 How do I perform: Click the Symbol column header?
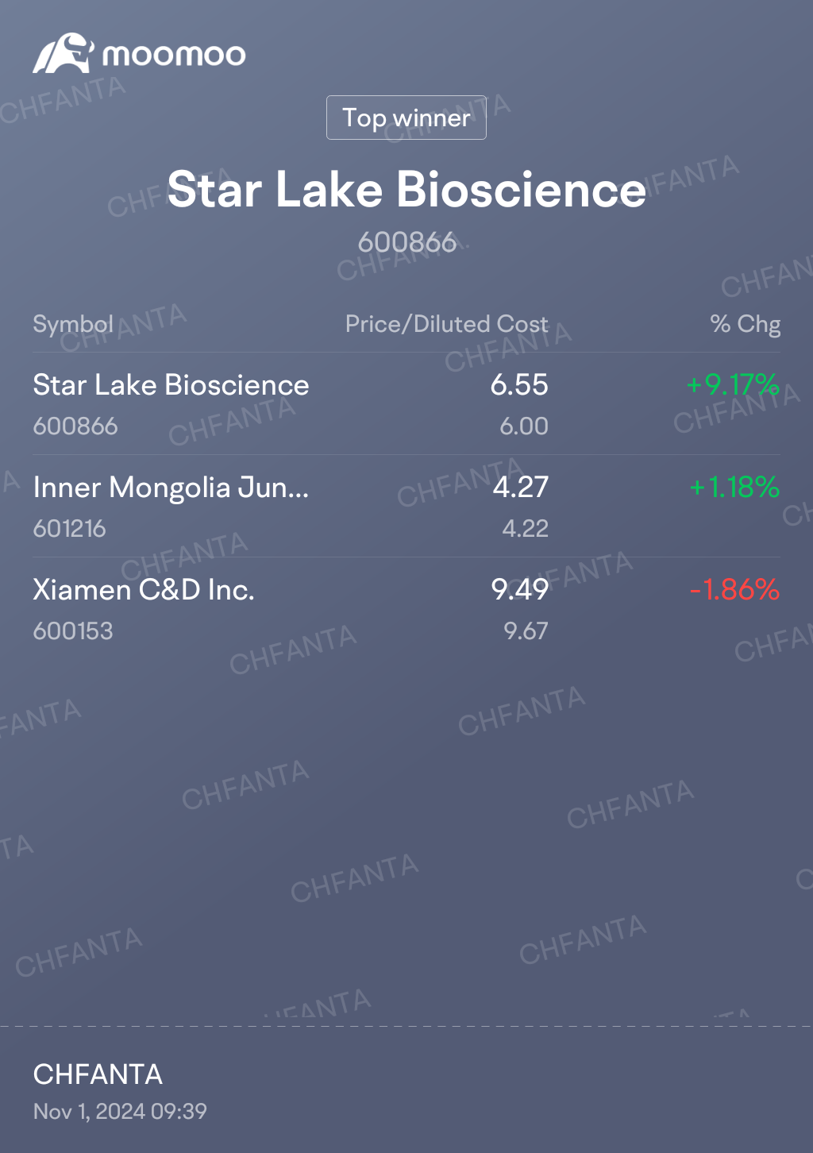pyautogui.click(x=73, y=324)
